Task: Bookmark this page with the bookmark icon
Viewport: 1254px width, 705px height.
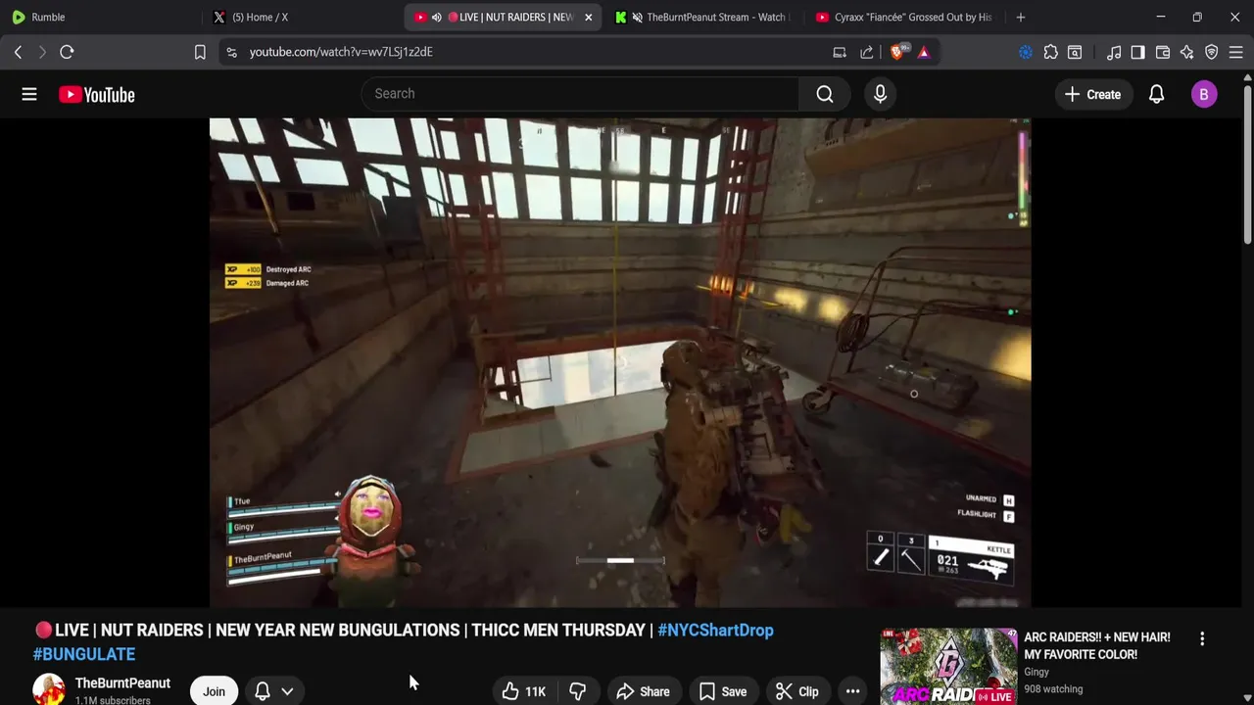Action: [x=200, y=52]
